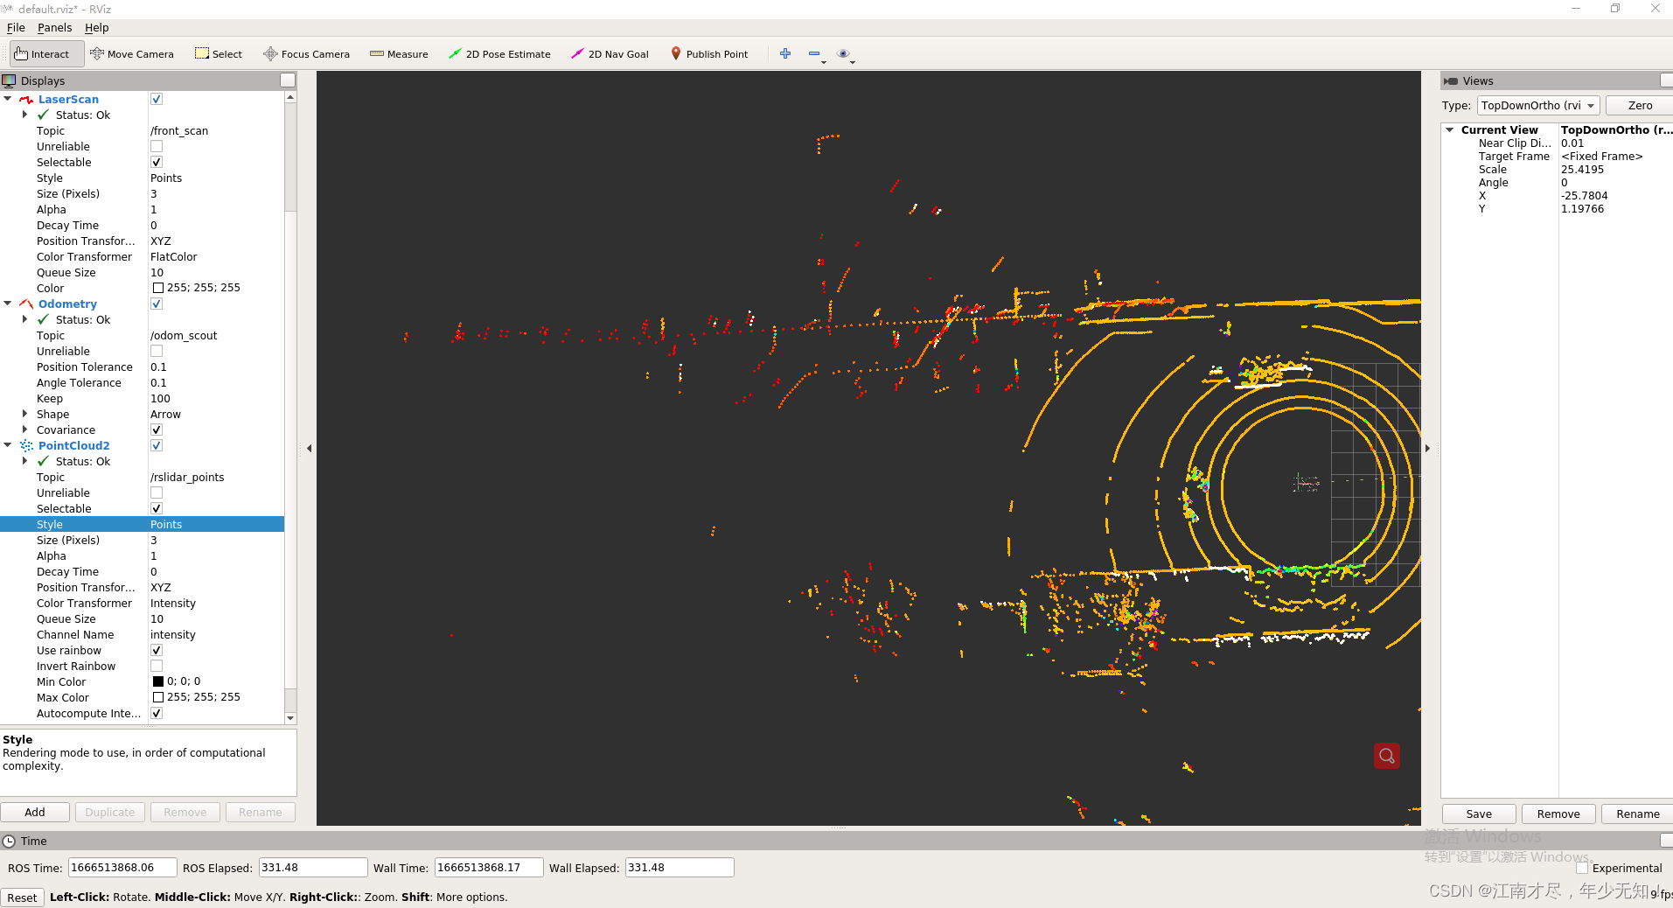1673x908 pixels.
Task: Activate 2D Pose Estimate
Action: [x=499, y=53]
